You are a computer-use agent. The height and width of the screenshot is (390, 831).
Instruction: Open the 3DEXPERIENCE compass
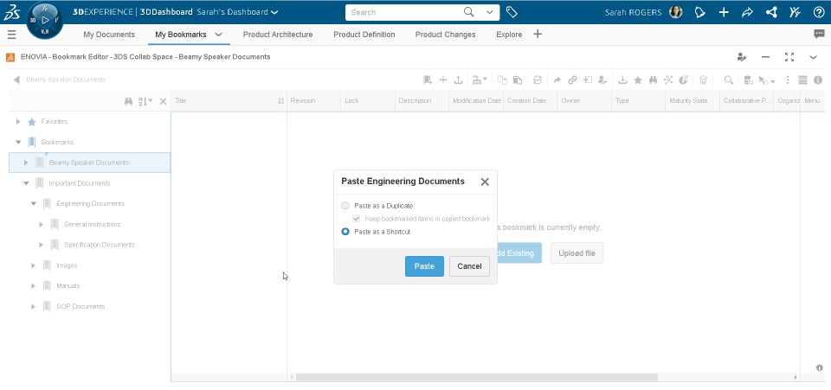(44, 20)
